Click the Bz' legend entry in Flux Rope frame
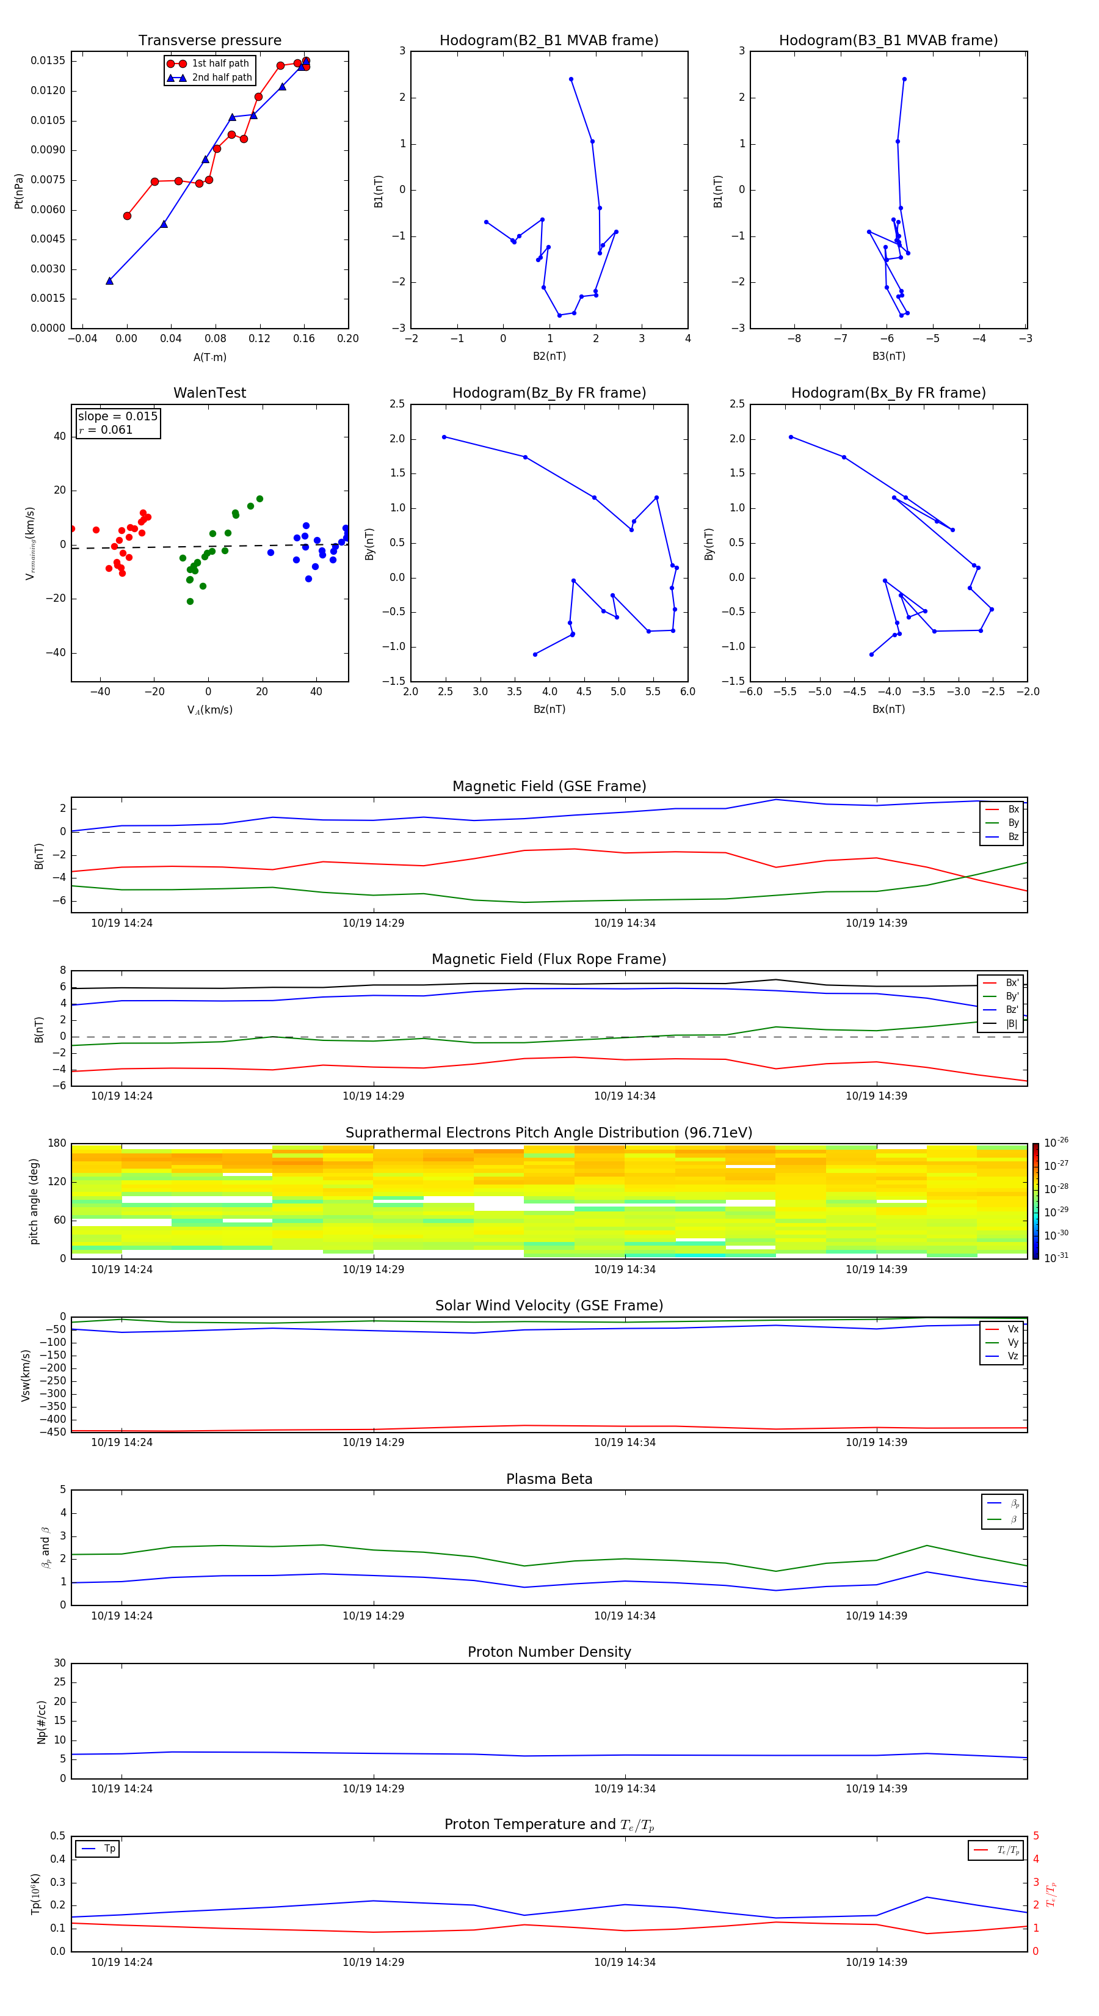This screenshot has height=2016, width=1099. click(x=1001, y=1010)
